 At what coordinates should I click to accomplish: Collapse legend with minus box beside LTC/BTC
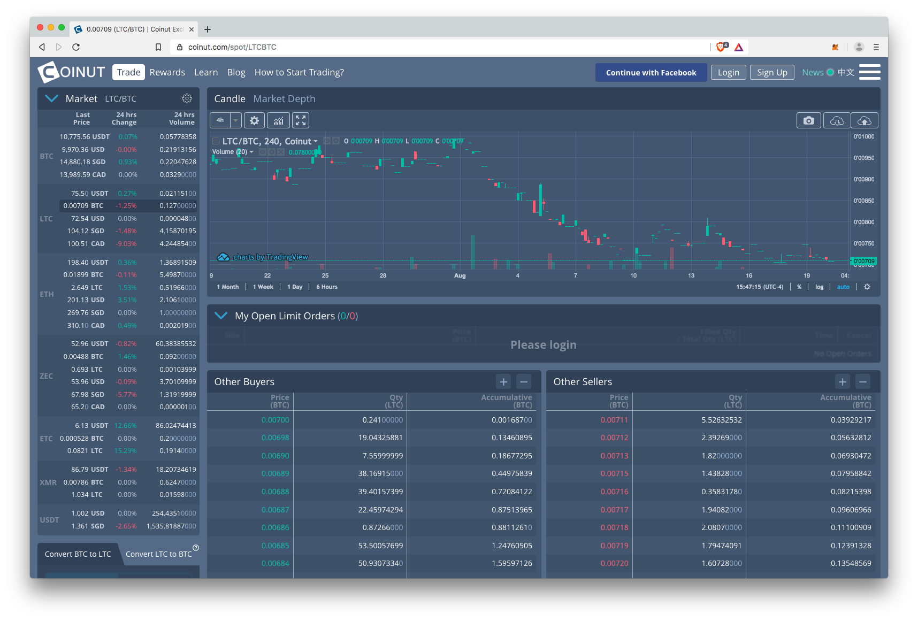click(x=216, y=141)
